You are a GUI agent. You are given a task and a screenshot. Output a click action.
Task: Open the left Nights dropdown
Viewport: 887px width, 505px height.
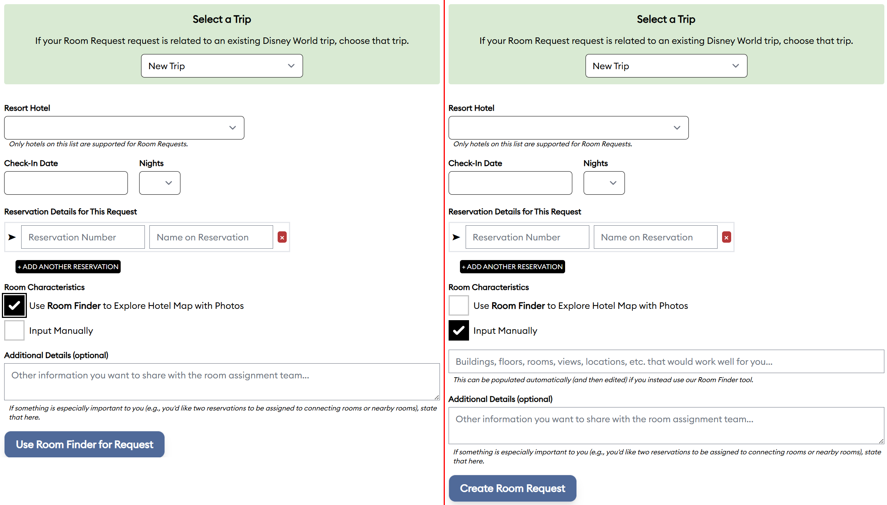pos(160,183)
